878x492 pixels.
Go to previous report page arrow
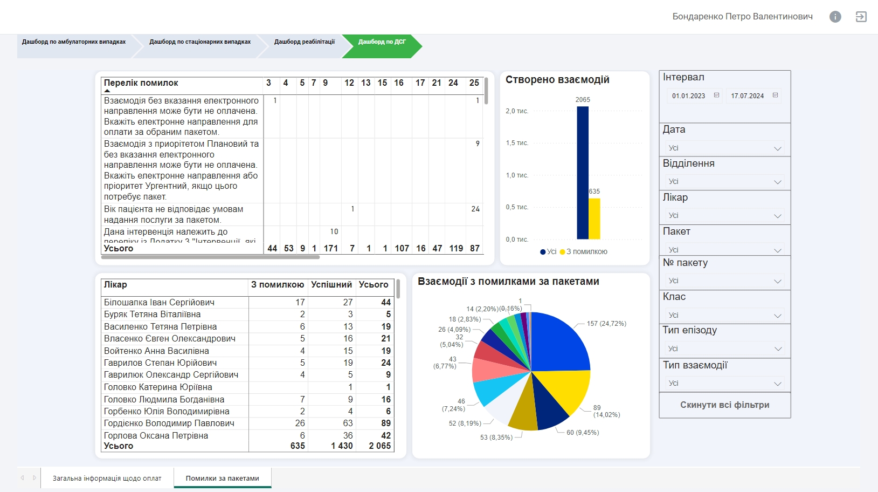click(x=23, y=478)
